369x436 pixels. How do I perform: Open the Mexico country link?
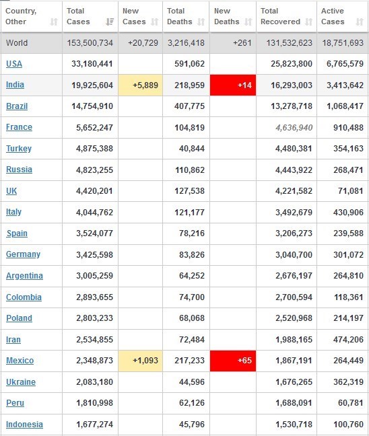pyautogui.click(x=20, y=361)
